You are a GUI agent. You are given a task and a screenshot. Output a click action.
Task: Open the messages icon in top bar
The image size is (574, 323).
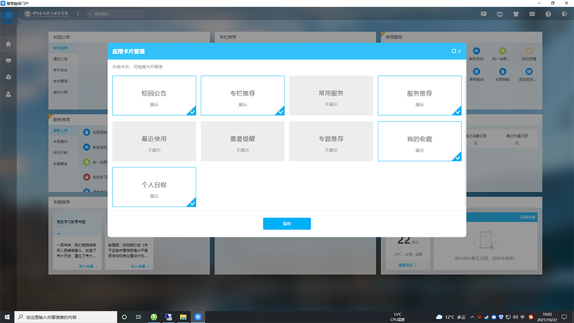click(x=484, y=14)
